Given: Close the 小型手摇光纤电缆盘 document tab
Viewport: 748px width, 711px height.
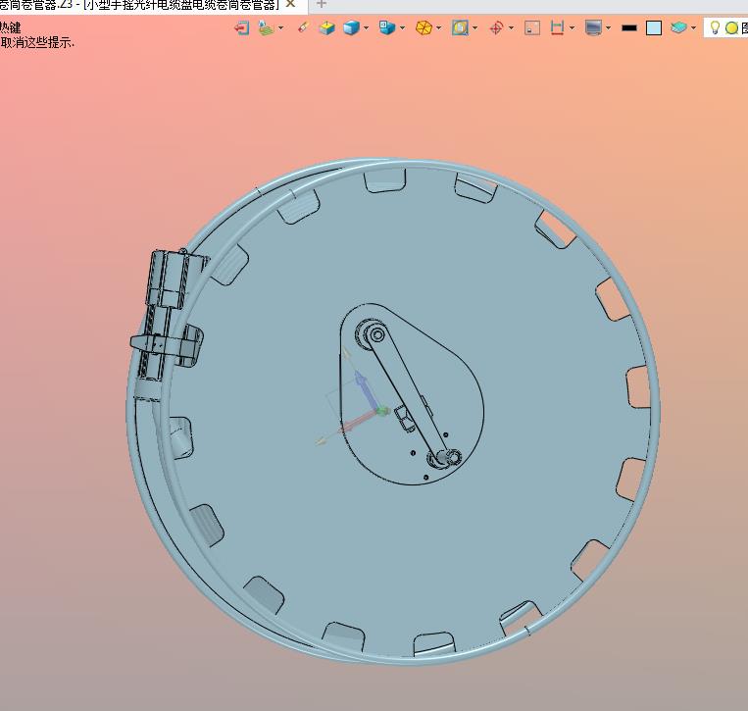Looking at the screenshot, I should [290, 4].
